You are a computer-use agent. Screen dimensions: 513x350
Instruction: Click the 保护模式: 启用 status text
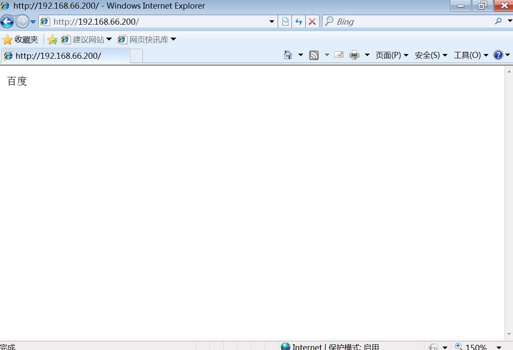pos(354,347)
